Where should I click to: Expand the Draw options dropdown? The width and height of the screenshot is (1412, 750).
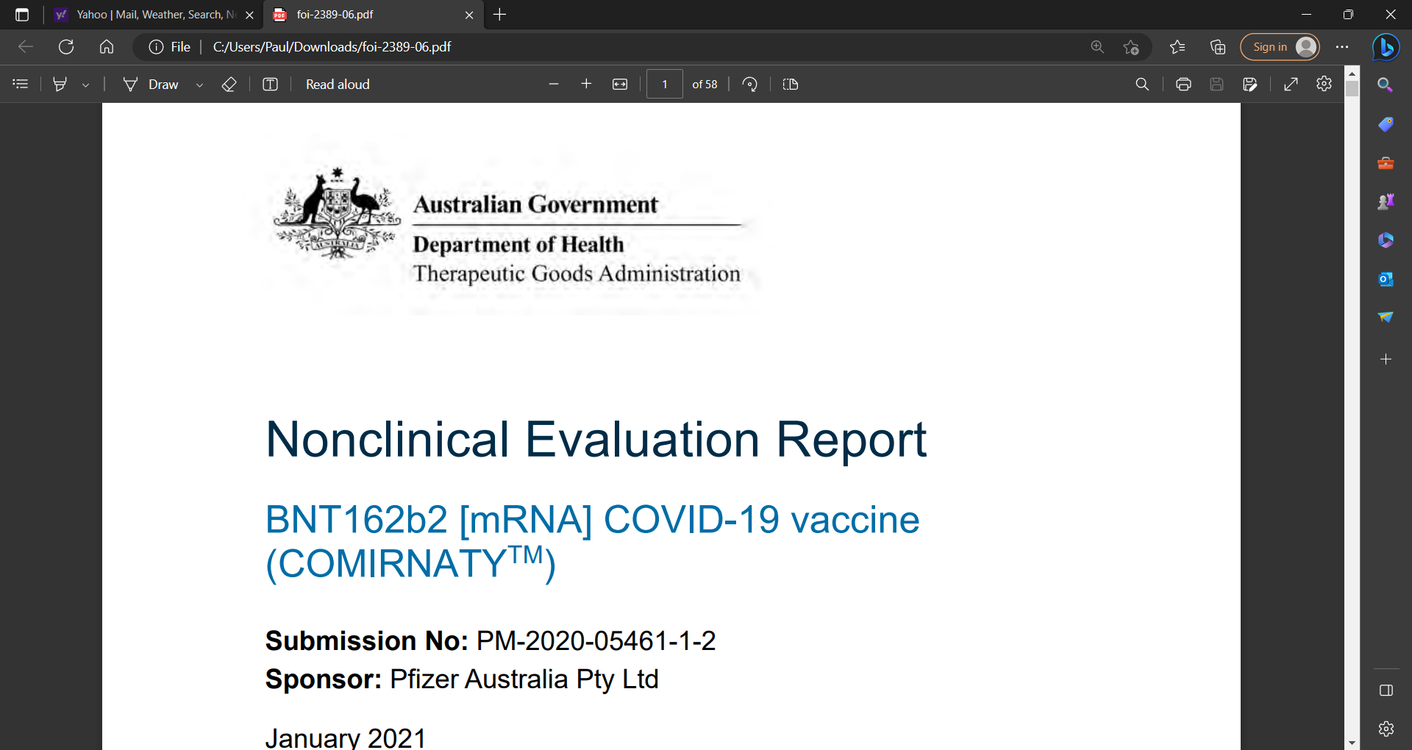click(199, 85)
